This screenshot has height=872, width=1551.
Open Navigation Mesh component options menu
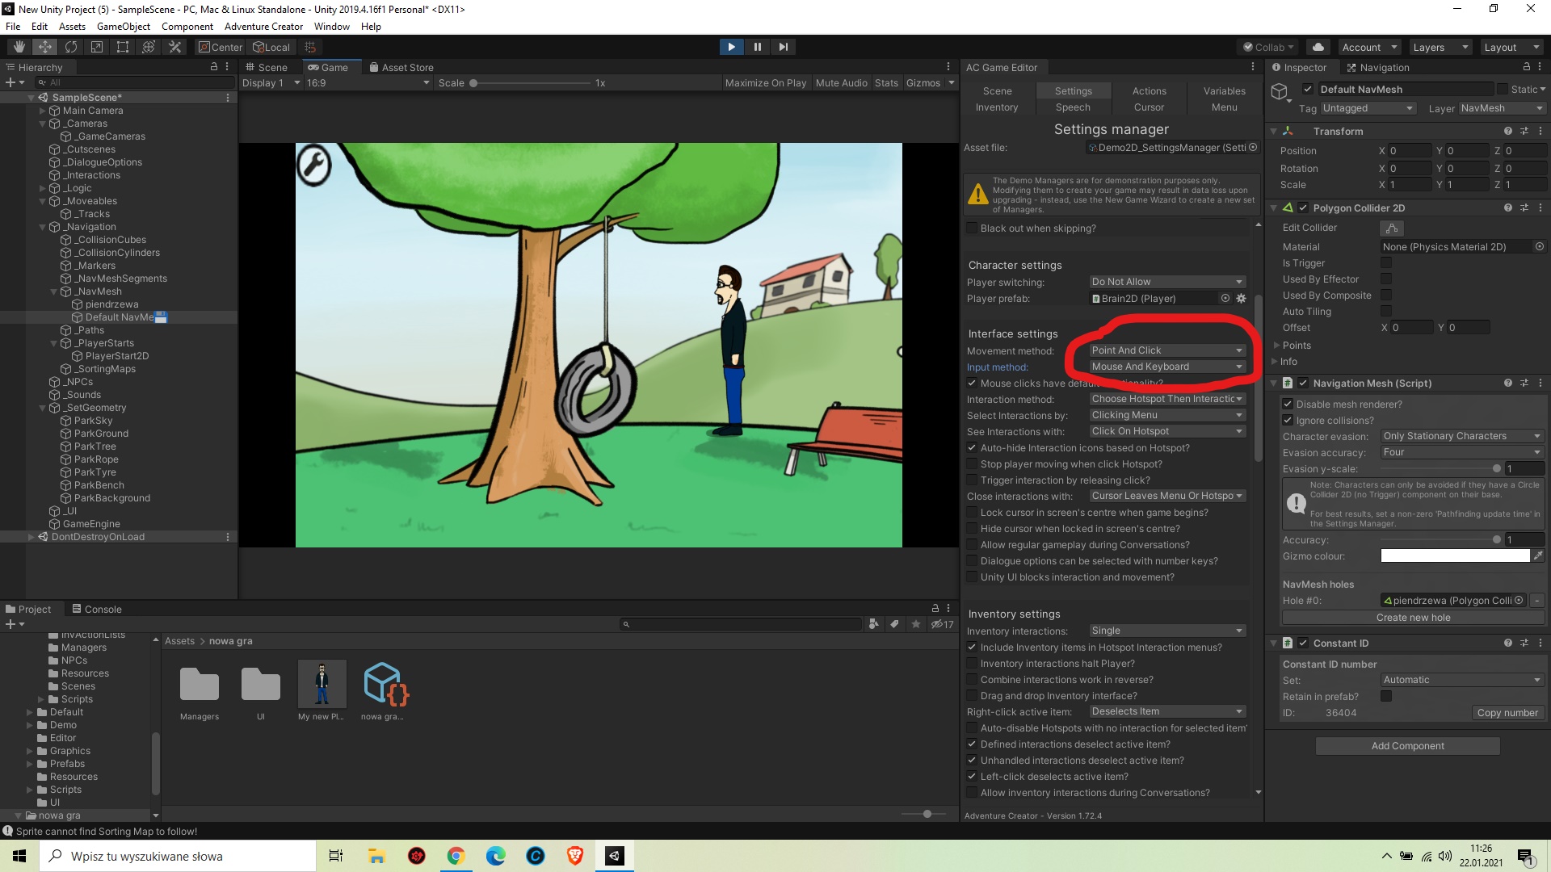[1540, 383]
